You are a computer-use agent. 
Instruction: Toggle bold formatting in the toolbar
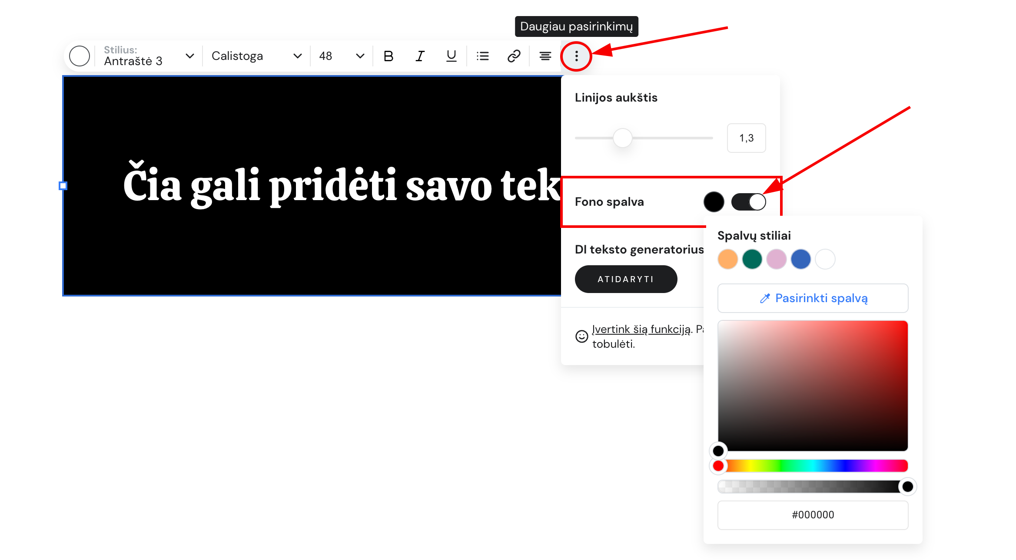click(x=388, y=56)
